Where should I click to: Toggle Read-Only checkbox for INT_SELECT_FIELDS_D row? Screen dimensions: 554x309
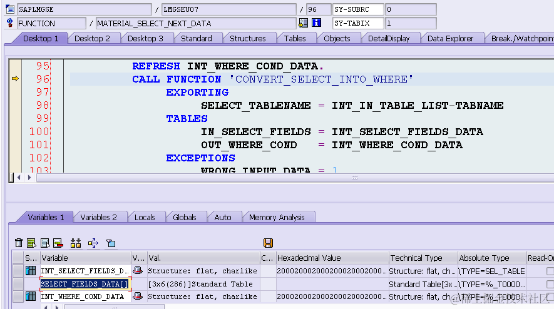click(x=550, y=271)
